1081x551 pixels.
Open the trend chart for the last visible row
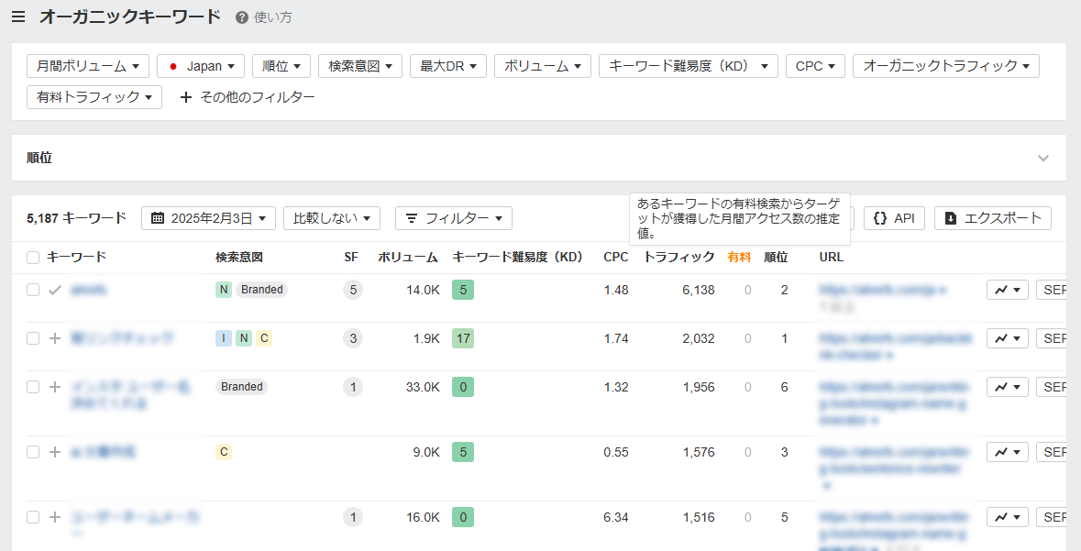pyautogui.click(x=1007, y=516)
